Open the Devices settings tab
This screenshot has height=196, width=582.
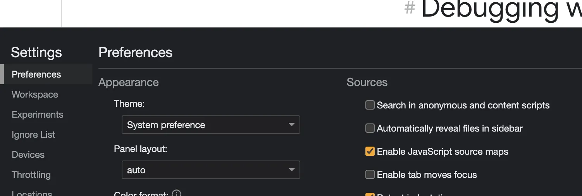(x=28, y=155)
